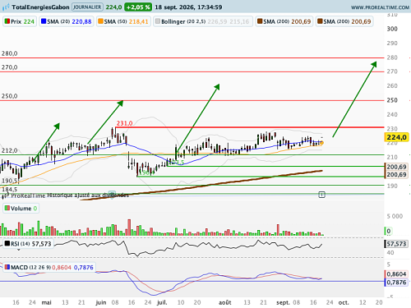This screenshot has width=411, height=308.
Task: Click the 18 sept. 2026, 17:34:59 timestamp
Action: click(188, 7)
